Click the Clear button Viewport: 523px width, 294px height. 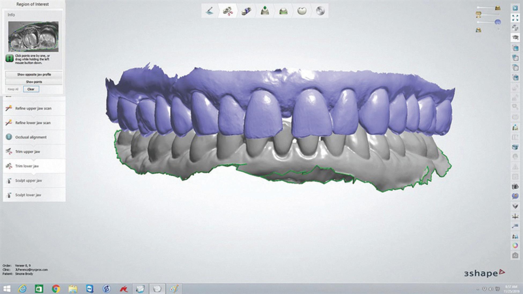click(31, 89)
